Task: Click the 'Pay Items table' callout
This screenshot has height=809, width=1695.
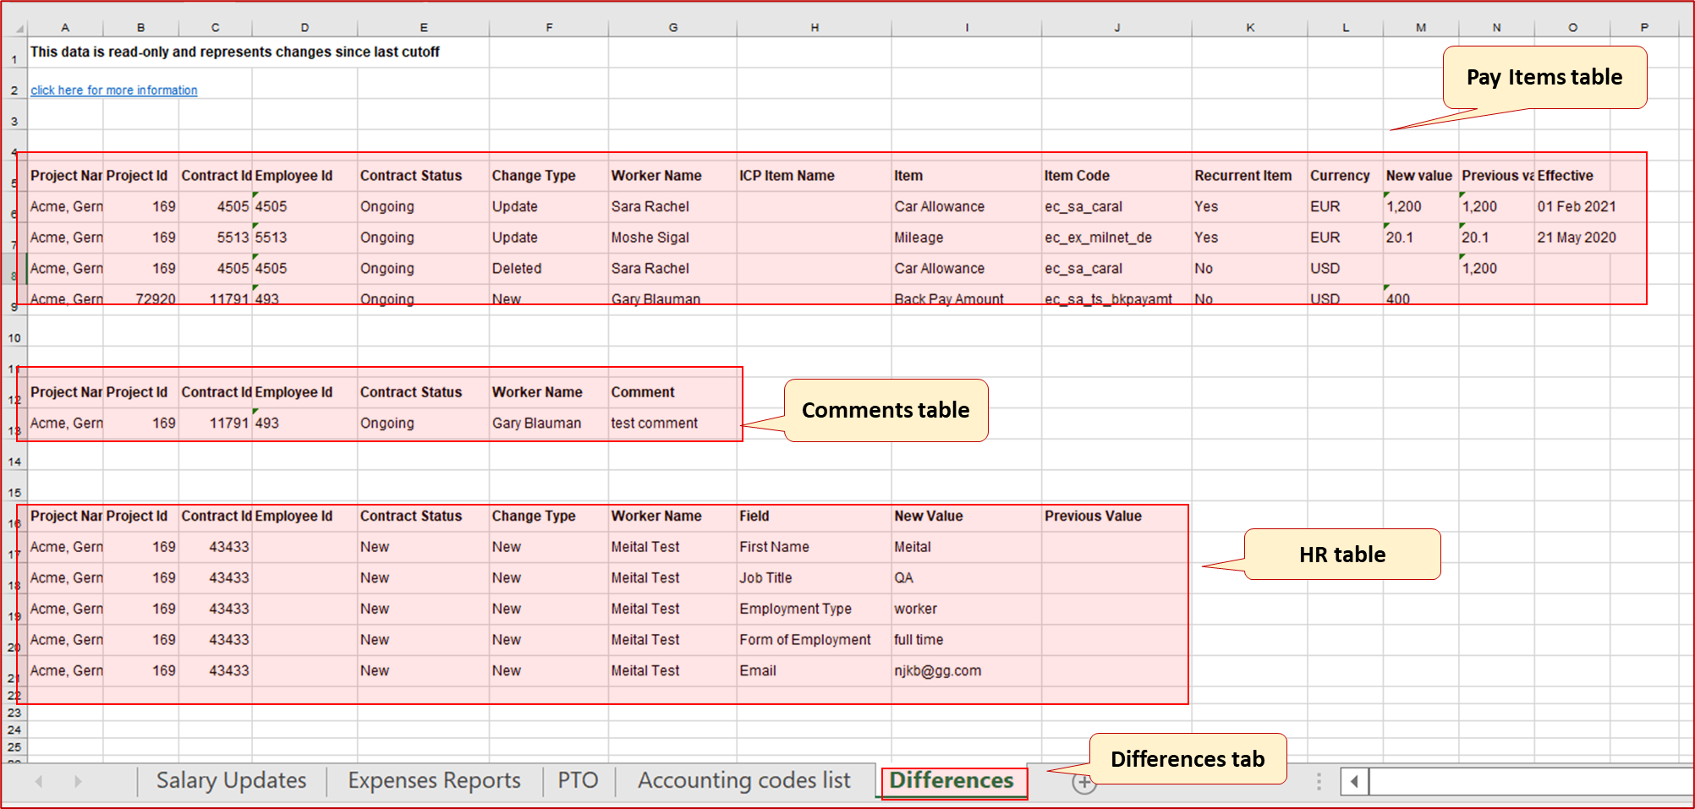Action: [1544, 78]
